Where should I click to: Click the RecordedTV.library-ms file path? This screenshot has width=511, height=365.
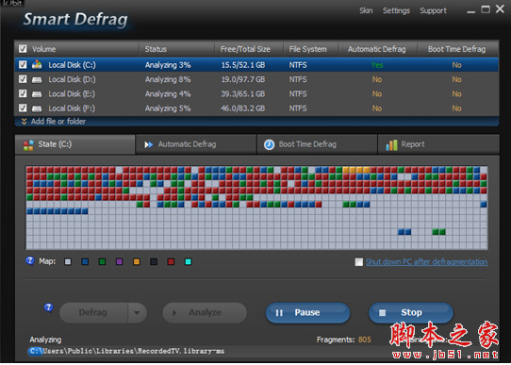point(126,351)
